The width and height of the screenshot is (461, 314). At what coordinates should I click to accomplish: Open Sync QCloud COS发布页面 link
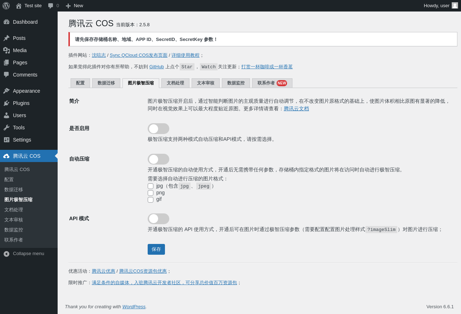139,55
